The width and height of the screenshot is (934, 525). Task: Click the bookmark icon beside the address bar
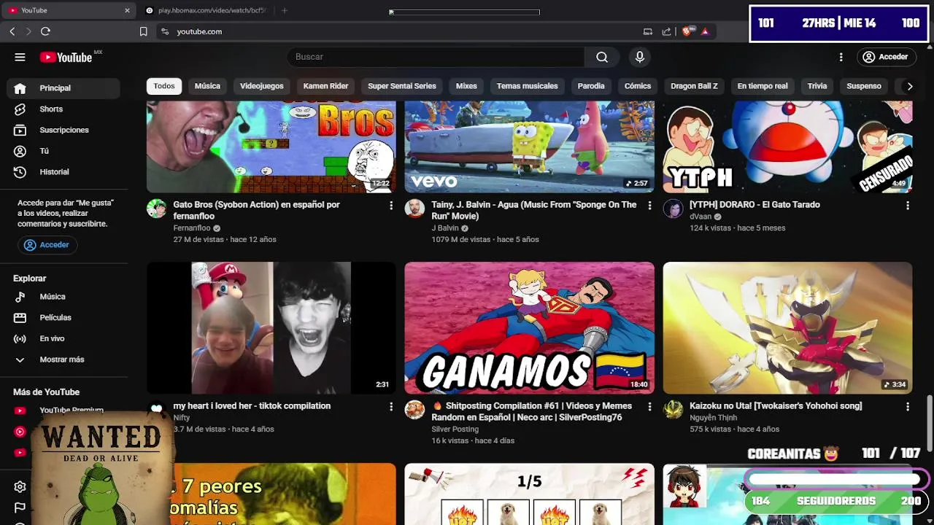[x=143, y=31]
